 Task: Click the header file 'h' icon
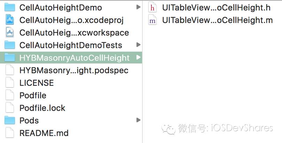152,7
